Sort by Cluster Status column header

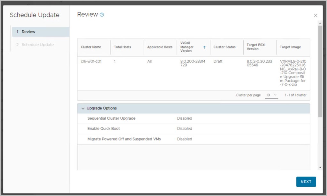click(224, 47)
